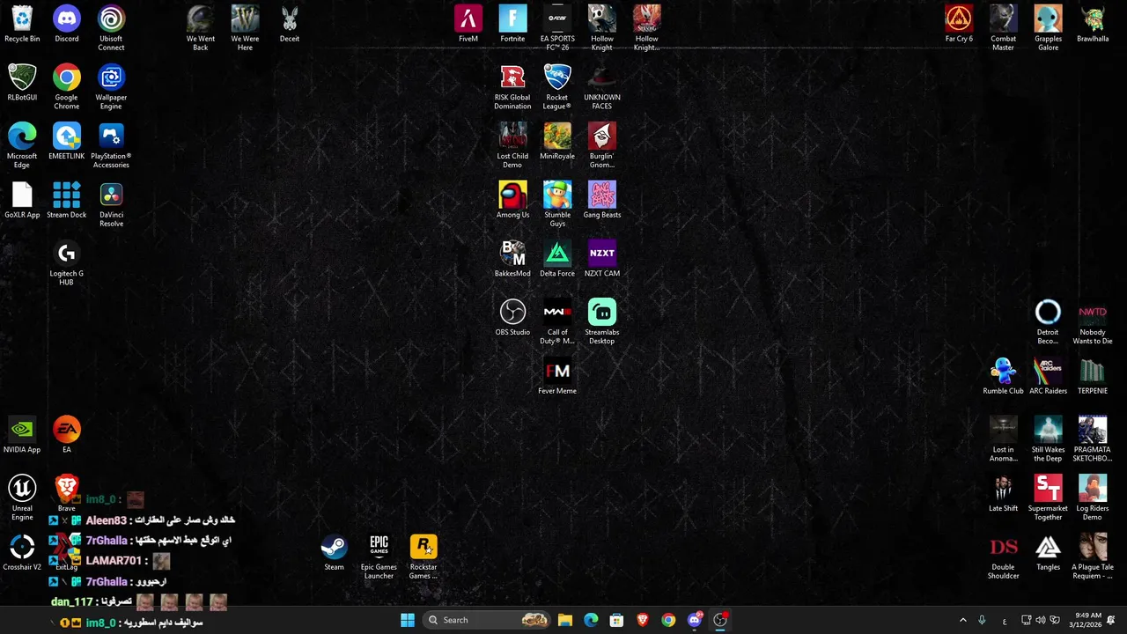Viewport: 1127px width, 634px height.
Task: Select the Rockstar Games Launcher icon
Action: tap(424, 557)
